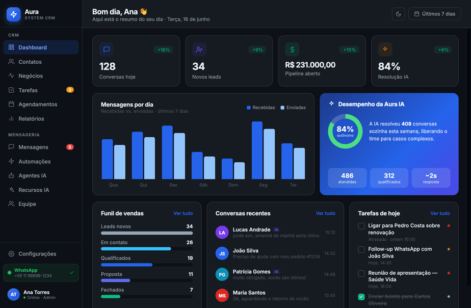Open Mensagens inbox
The width and height of the screenshot is (471, 308).
tap(41, 147)
